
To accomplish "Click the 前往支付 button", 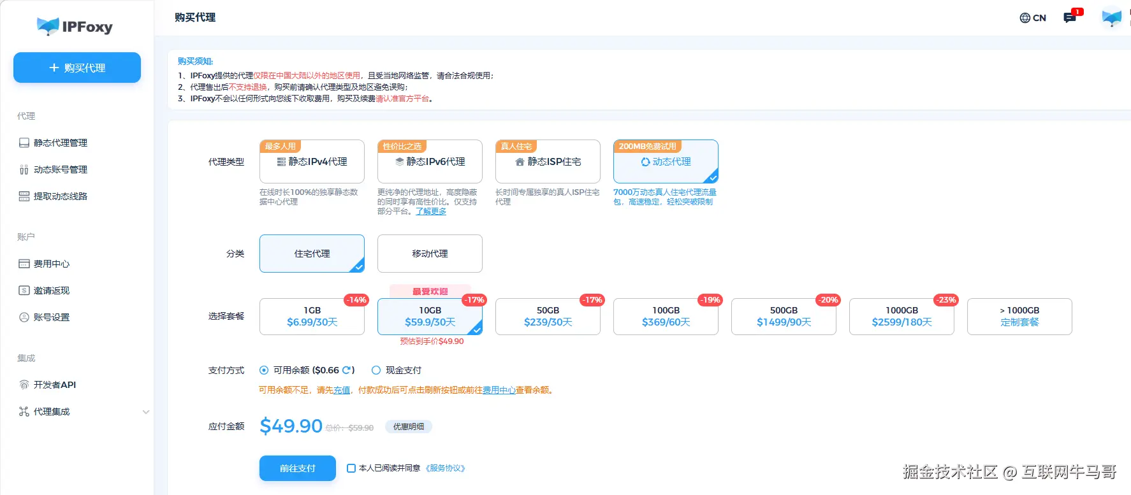I will point(298,468).
